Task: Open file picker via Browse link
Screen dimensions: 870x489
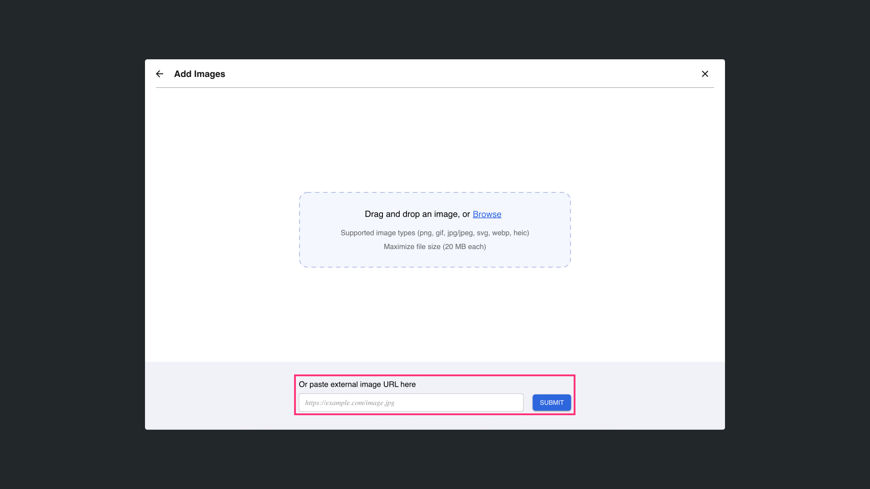Action: [x=487, y=214]
